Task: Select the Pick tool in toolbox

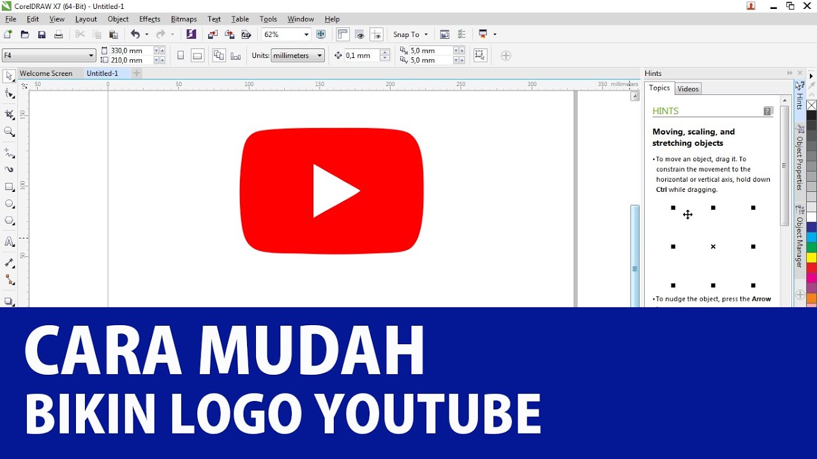Action: (9, 76)
